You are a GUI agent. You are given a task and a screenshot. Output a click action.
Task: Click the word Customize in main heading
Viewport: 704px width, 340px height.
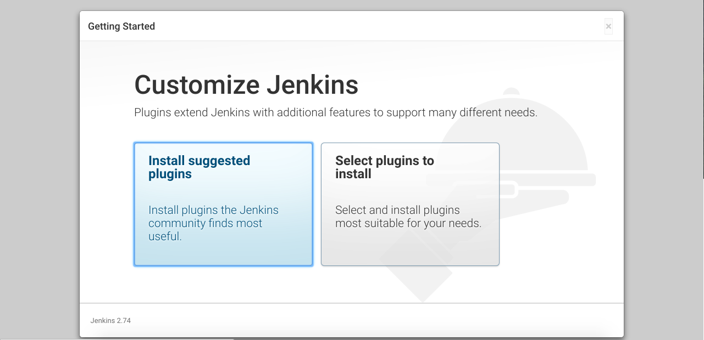pyautogui.click(x=197, y=85)
